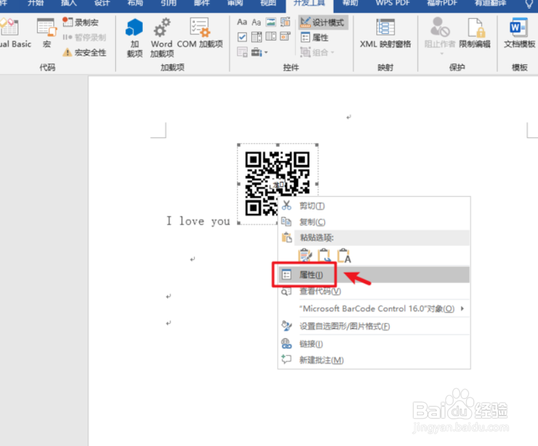Open XML 映射窗格 mapping pane
Viewport: 538px width, 446px height.
coord(385,34)
